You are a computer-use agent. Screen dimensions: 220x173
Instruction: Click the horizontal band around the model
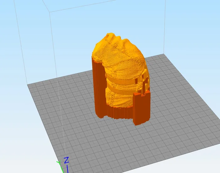tap(123, 84)
